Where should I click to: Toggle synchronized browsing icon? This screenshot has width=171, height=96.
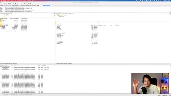click(x=28, y=4)
